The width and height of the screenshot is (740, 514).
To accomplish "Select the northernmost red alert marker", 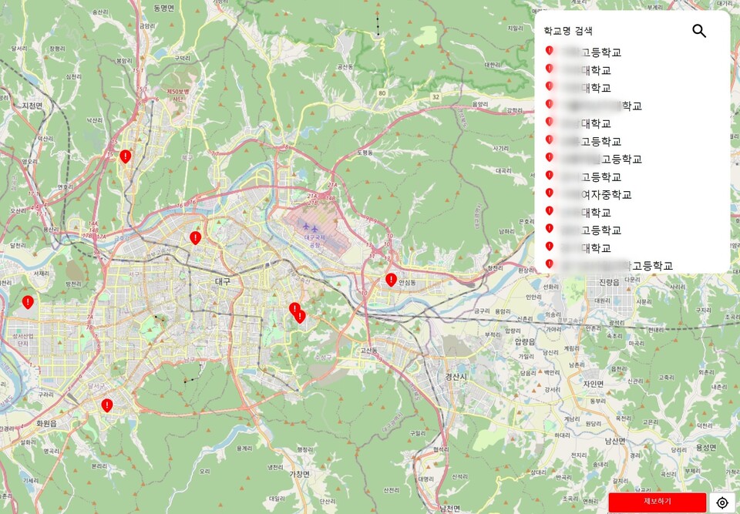I will click(125, 156).
